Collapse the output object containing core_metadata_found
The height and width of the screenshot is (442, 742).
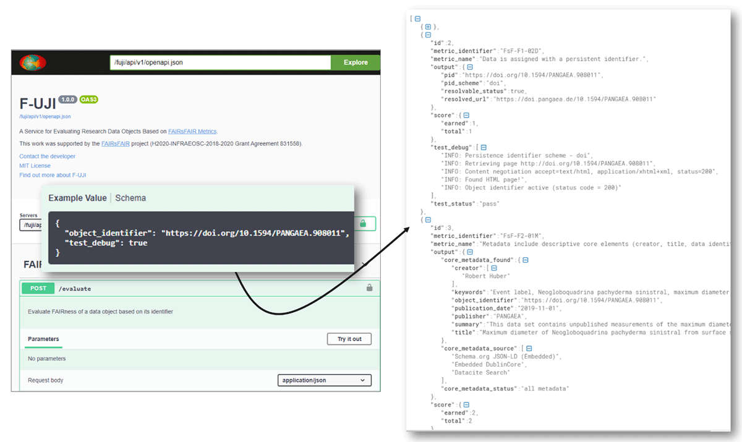[470, 252]
